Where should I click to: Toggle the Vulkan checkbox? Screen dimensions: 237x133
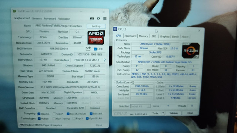(x=39, y=119)
